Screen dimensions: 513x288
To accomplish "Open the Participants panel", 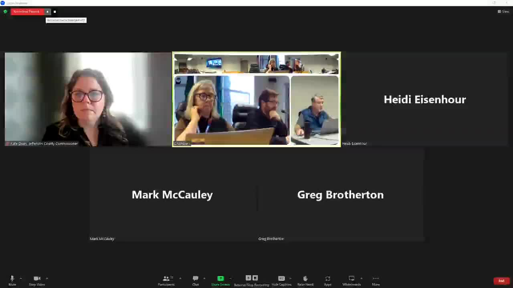I will click(x=166, y=280).
